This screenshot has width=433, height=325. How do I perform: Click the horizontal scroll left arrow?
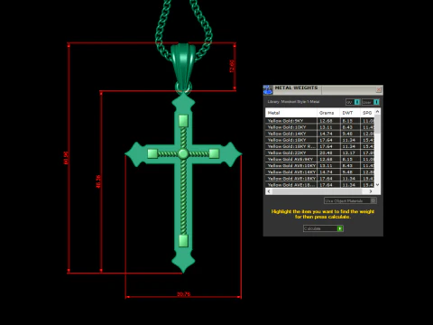pos(269,191)
